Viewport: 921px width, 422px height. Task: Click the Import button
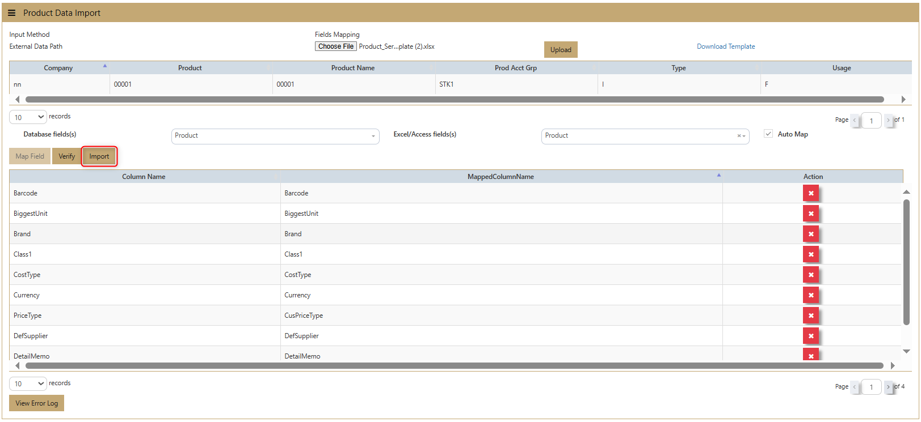click(99, 156)
